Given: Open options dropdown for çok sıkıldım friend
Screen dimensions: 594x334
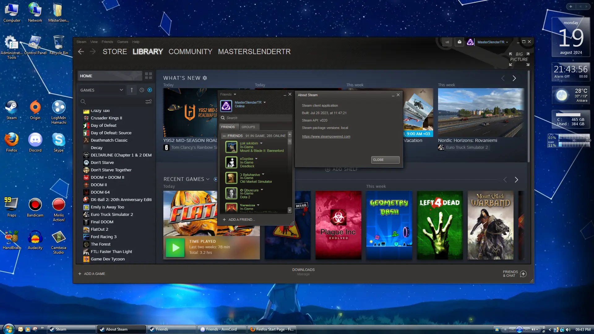Looking at the screenshot, I should point(261,143).
